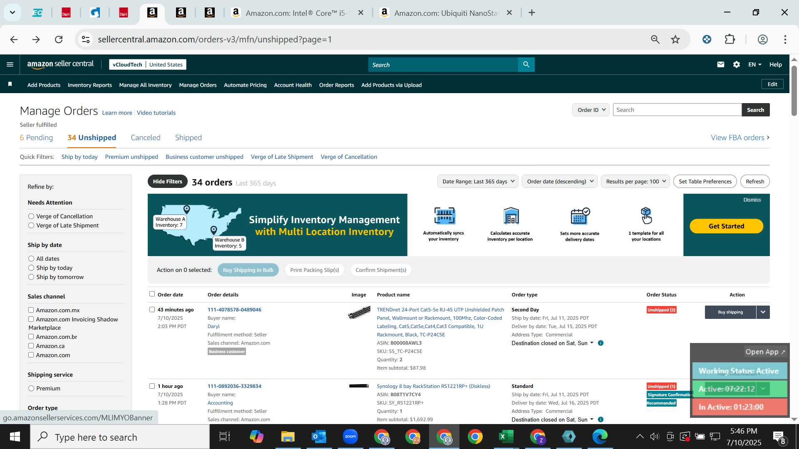Open the Chrome extensions puzzle icon
The width and height of the screenshot is (799, 449).
coord(730,39)
